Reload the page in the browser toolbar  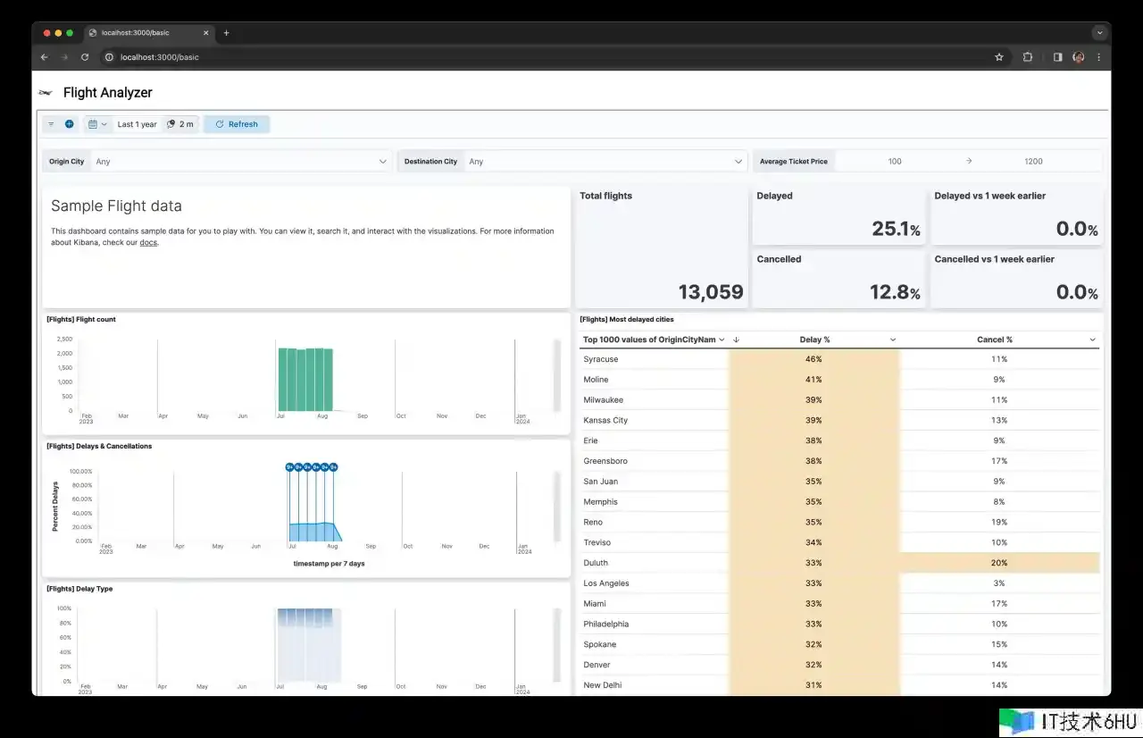pyautogui.click(x=85, y=57)
